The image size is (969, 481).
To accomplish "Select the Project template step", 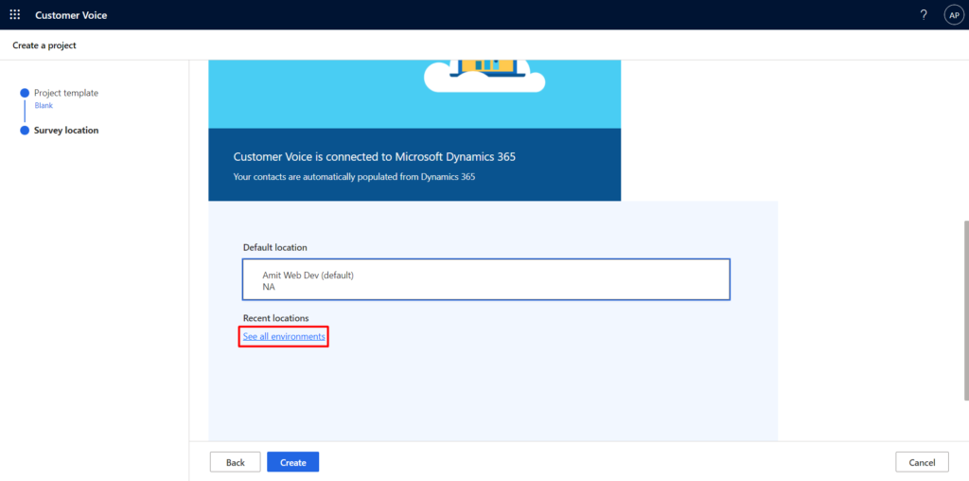I will click(x=66, y=93).
